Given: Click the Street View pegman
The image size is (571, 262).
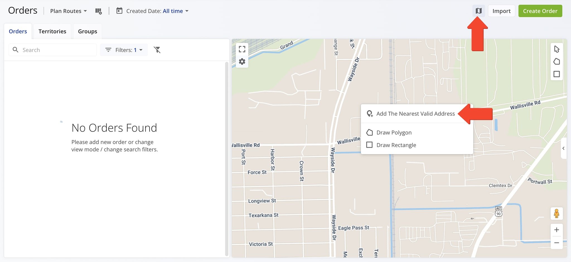Looking at the screenshot, I should 557,214.
